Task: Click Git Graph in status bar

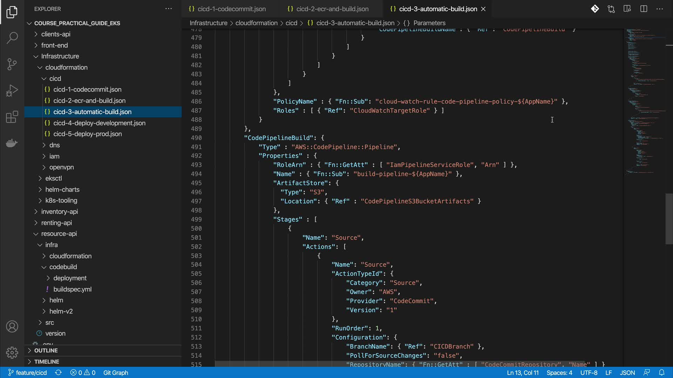Action: [x=116, y=373]
